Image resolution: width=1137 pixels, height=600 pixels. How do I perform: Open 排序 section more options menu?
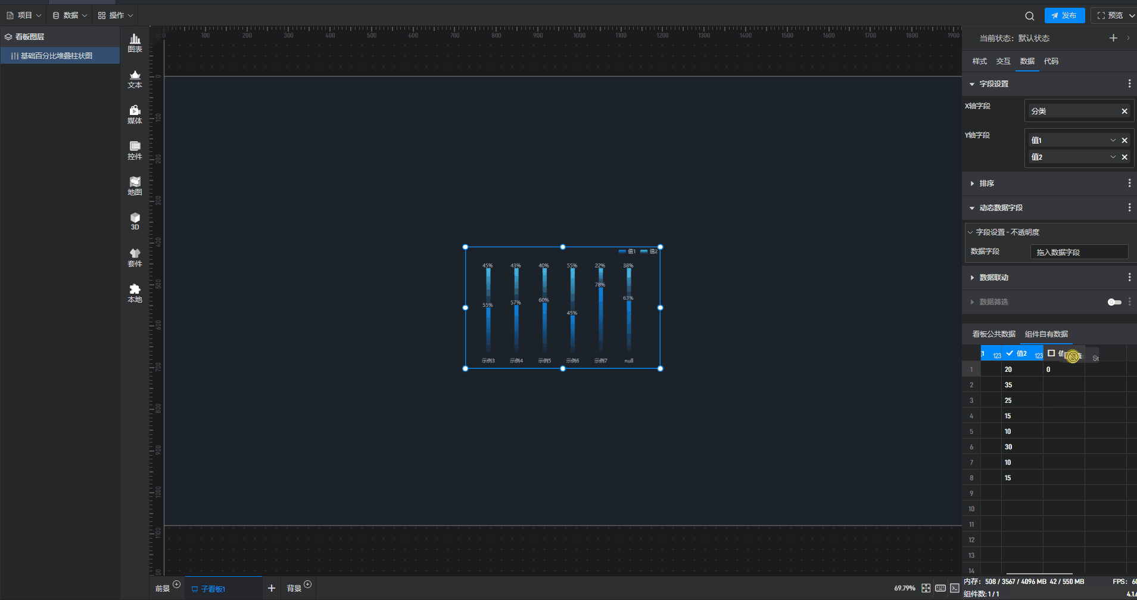pyautogui.click(x=1129, y=184)
